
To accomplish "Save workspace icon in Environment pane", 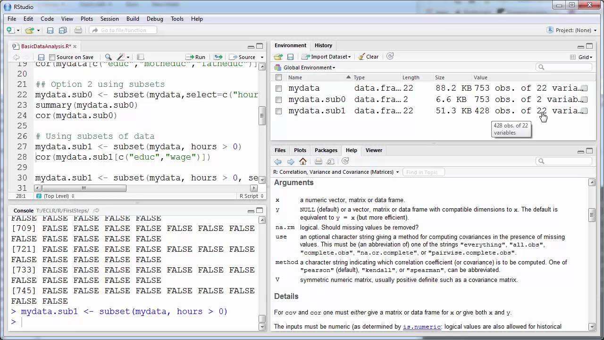I will [290, 57].
